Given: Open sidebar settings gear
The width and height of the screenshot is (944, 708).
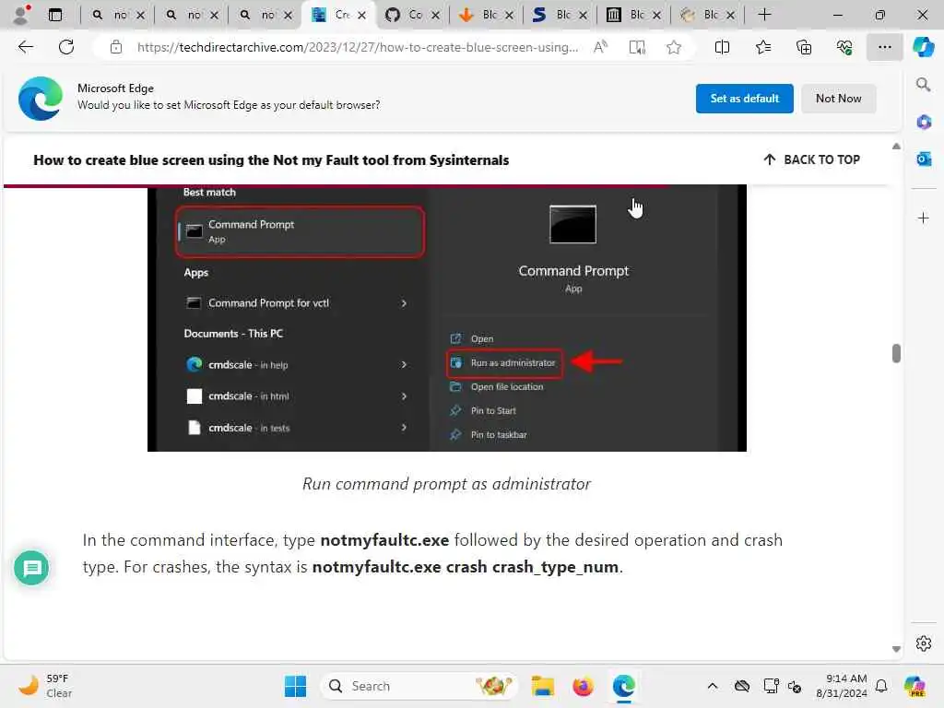Looking at the screenshot, I should [x=924, y=643].
